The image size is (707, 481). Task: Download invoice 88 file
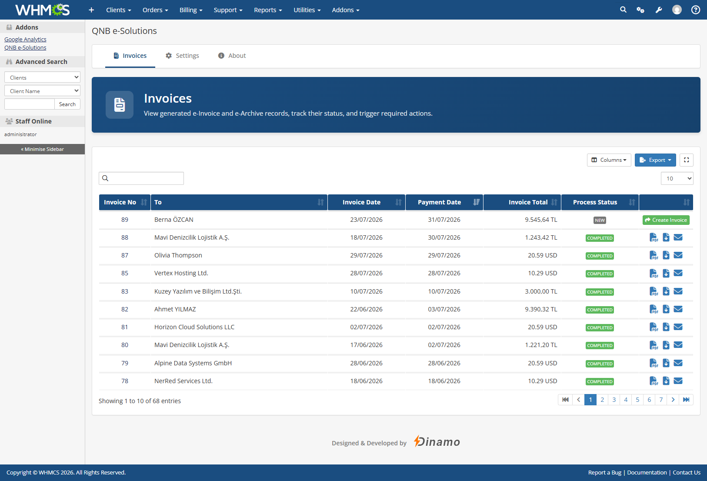666,237
